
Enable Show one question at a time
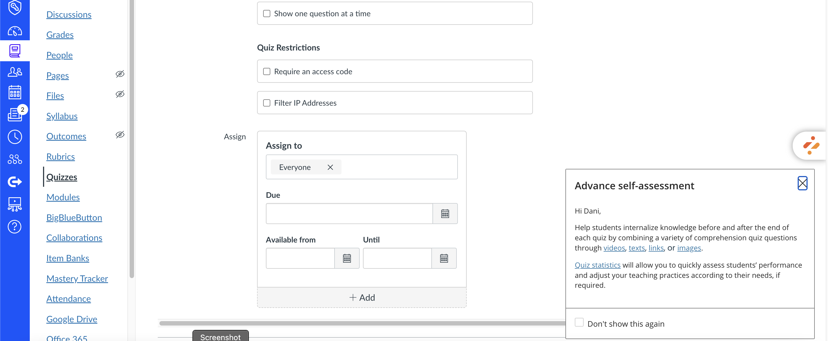tap(266, 14)
